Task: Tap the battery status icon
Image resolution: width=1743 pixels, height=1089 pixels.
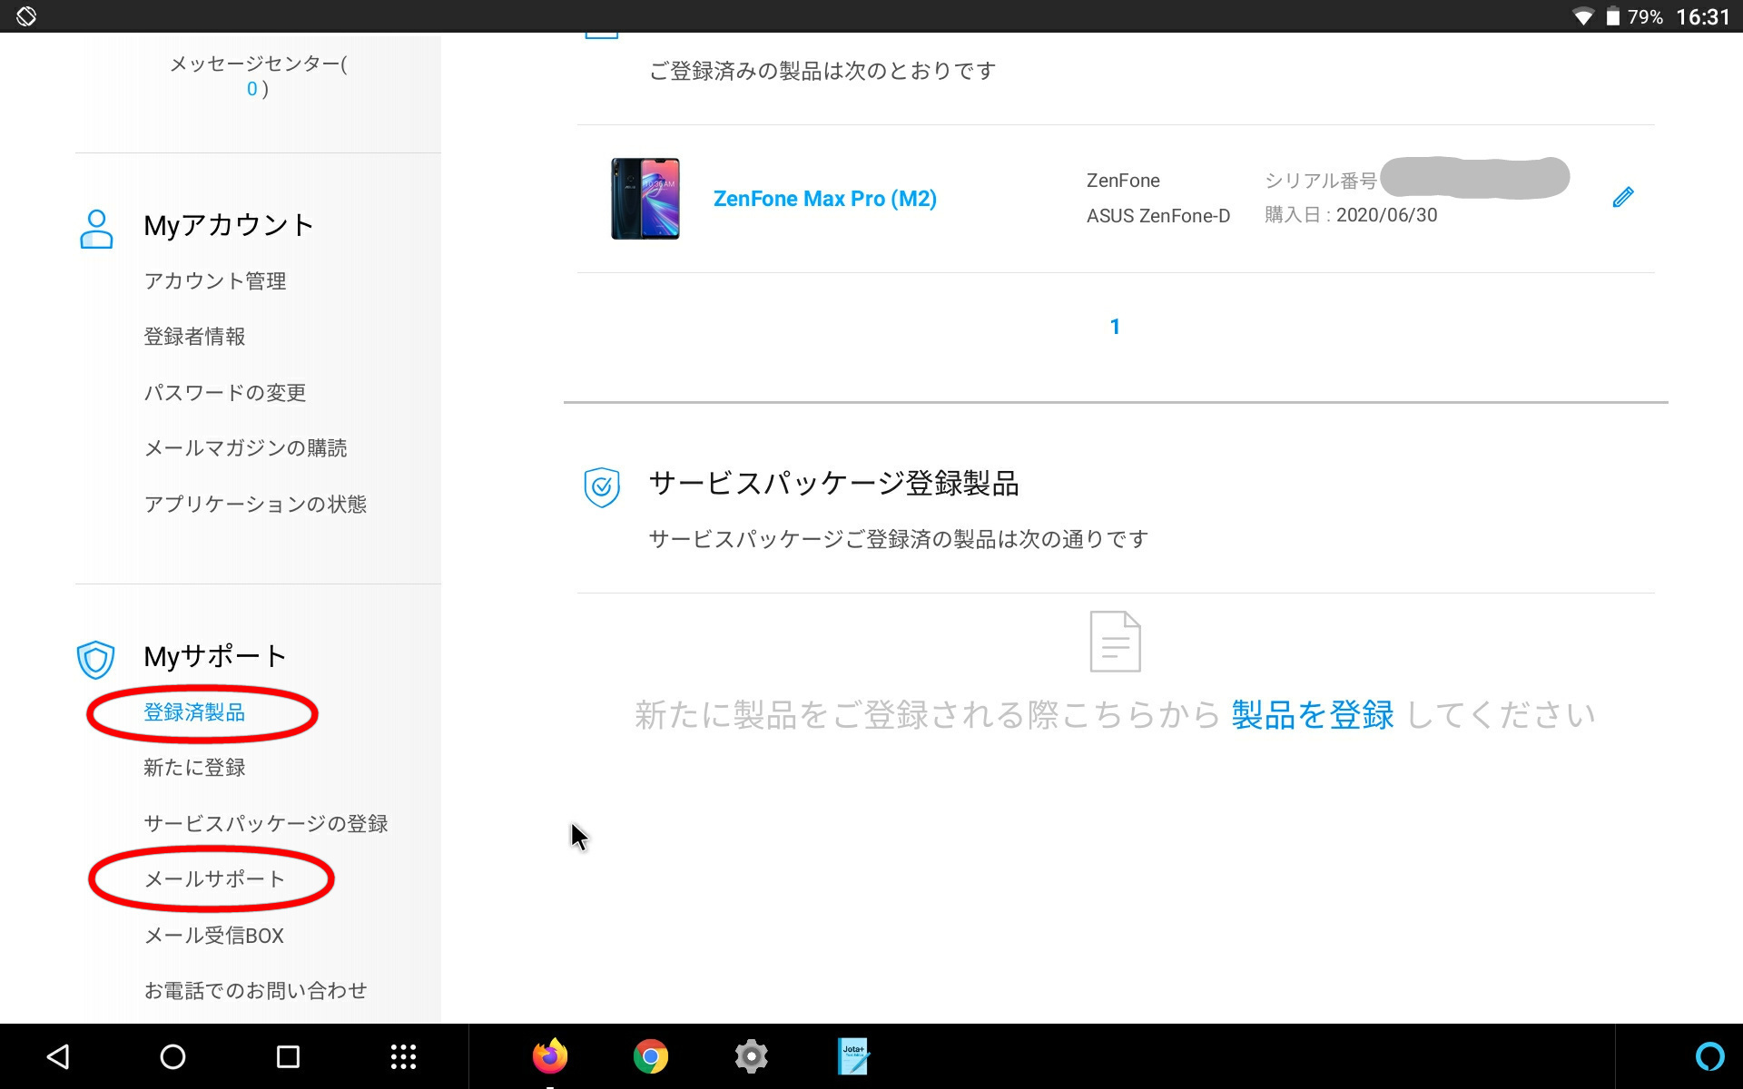Action: 1613,16
